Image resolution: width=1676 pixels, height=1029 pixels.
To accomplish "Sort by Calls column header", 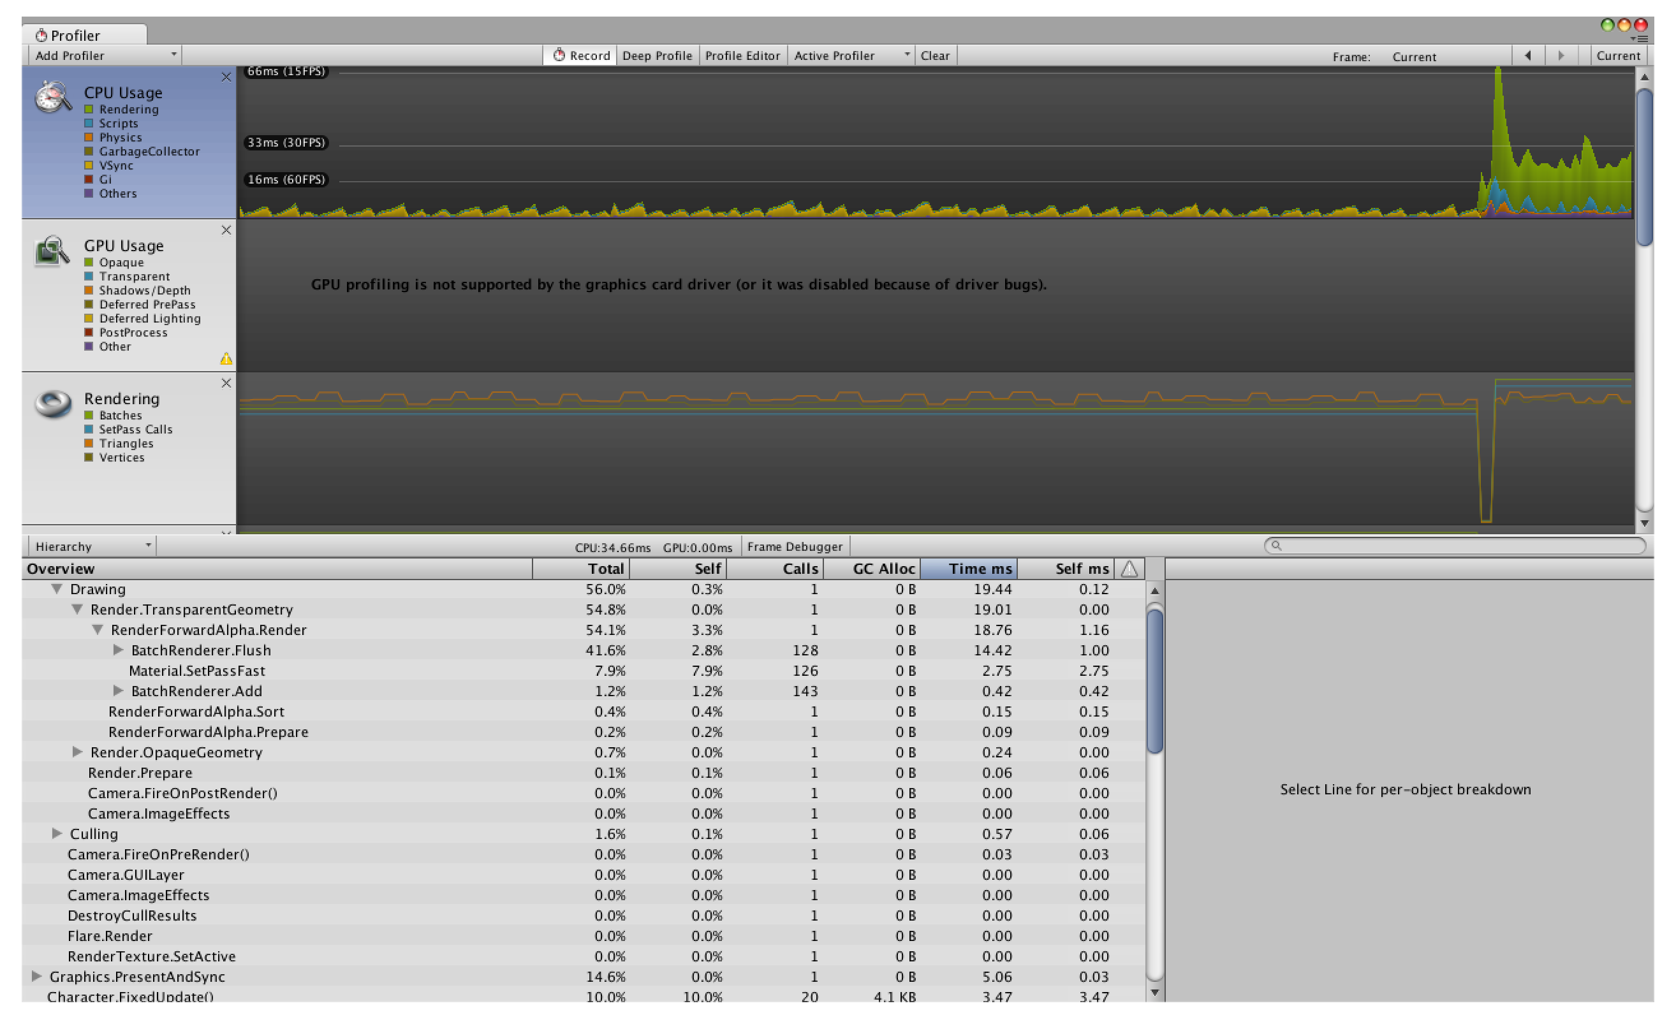I will point(776,568).
